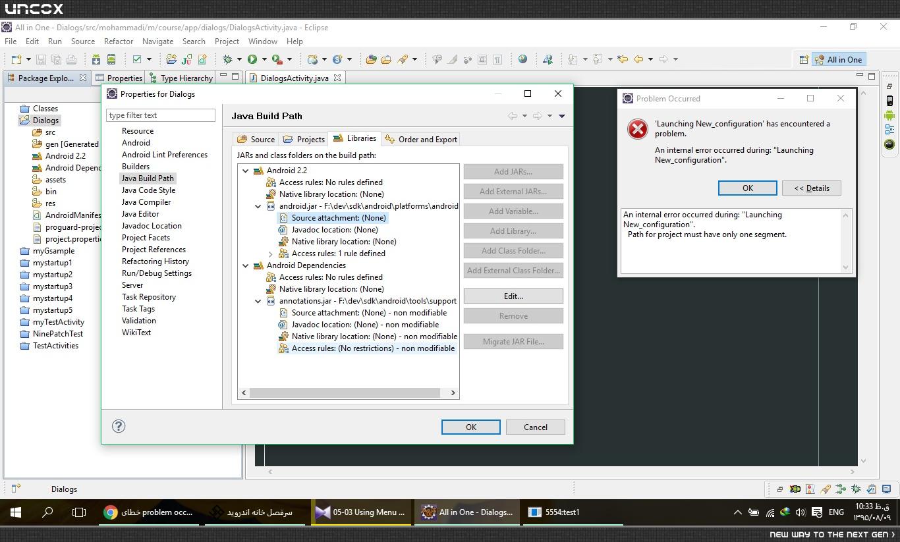
Task: Open the External Tools dropdown arrow
Action: [x=289, y=59]
